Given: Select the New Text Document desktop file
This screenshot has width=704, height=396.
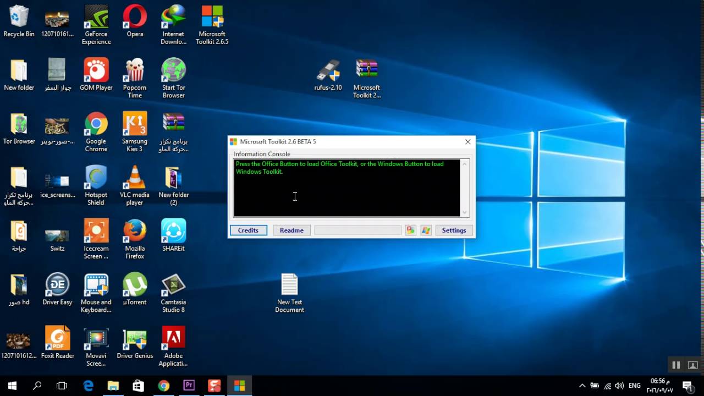Looking at the screenshot, I should click(289, 293).
